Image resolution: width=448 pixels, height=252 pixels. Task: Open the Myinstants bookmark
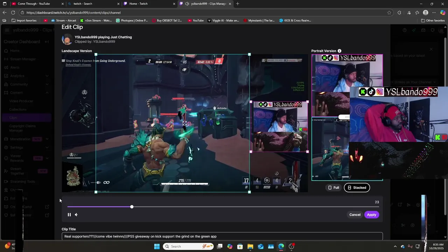259,21
